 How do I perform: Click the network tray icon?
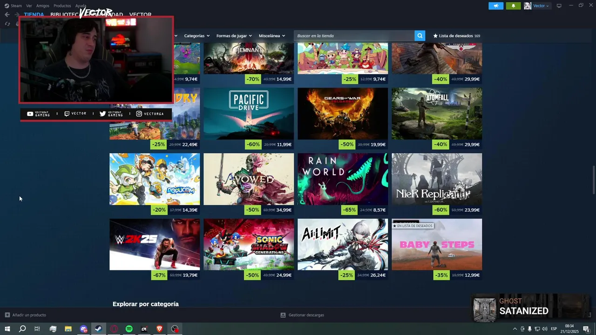[x=537, y=329]
